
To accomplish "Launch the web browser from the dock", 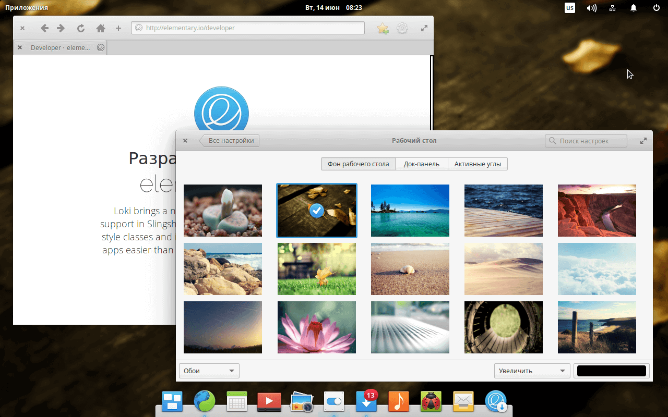I will point(204,401).
